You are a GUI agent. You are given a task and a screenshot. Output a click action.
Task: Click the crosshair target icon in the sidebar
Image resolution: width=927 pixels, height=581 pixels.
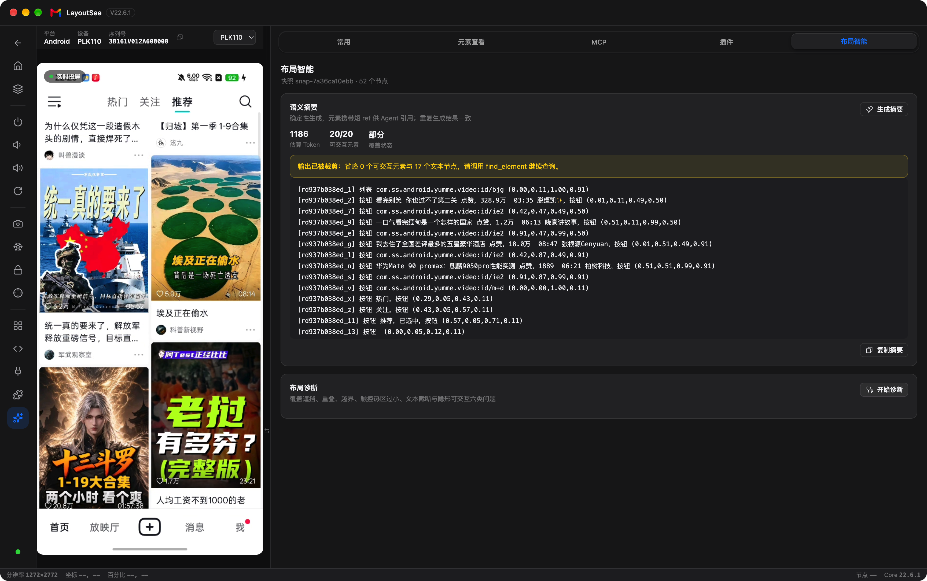(x=18, y=293)
